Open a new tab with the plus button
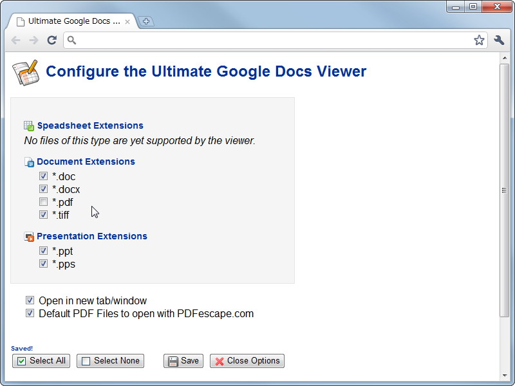Image resolution: width=515 pixels, height=386 pixels. click(x=146, y=20)
